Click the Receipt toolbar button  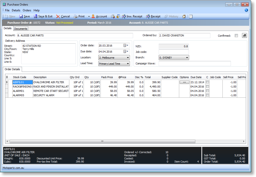[153, 16]
